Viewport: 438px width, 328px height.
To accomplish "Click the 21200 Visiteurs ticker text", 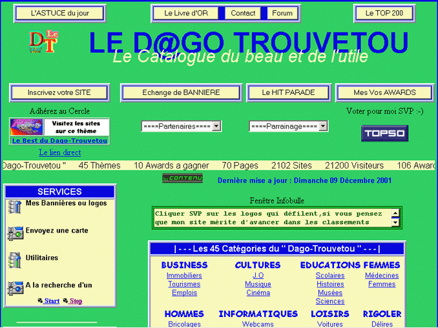I will pos(354,165).
